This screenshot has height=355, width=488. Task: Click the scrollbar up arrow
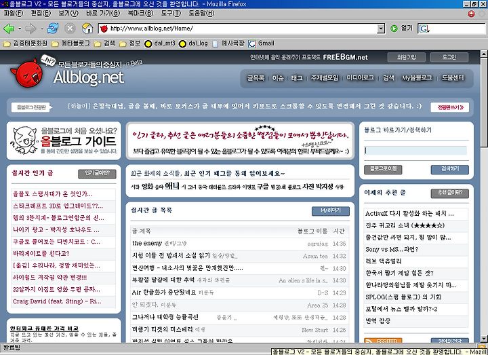[x=484, y=54]
